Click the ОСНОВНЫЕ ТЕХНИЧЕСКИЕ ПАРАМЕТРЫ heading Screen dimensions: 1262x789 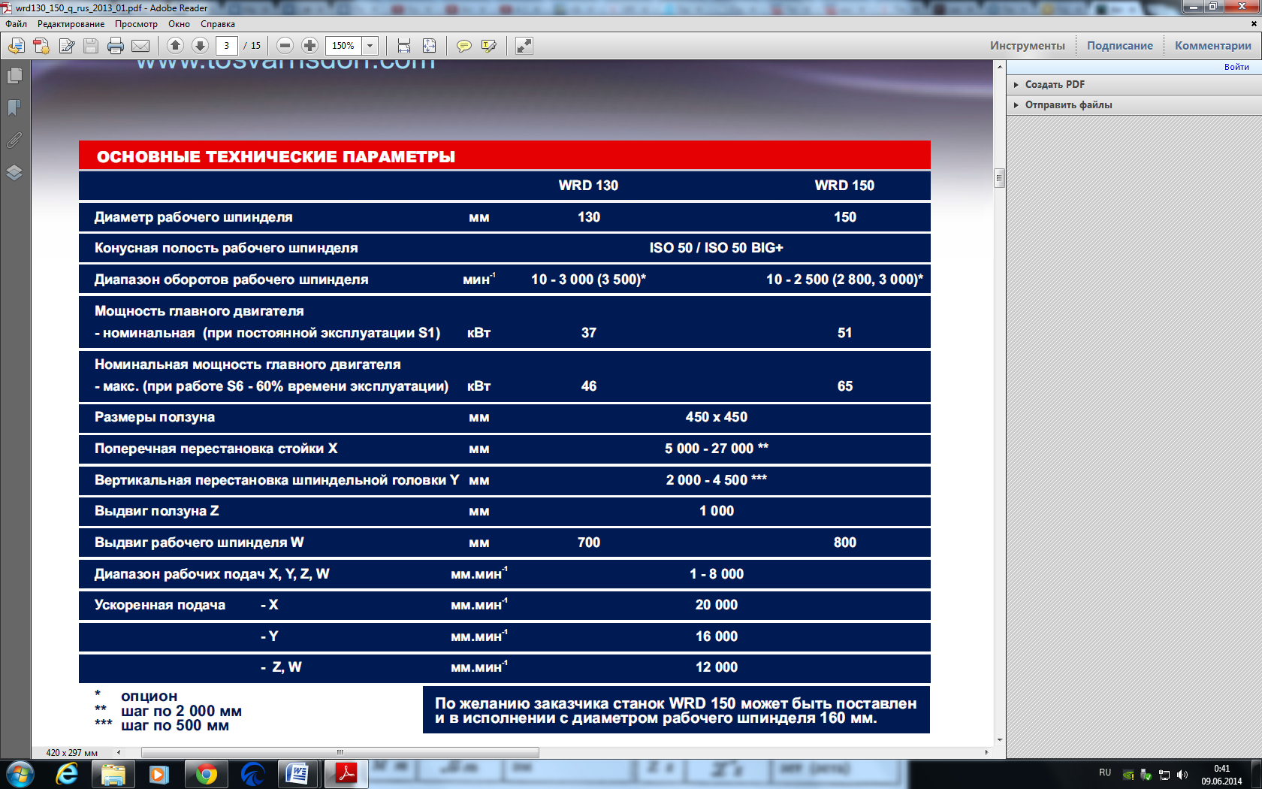(x=276, y=157)
